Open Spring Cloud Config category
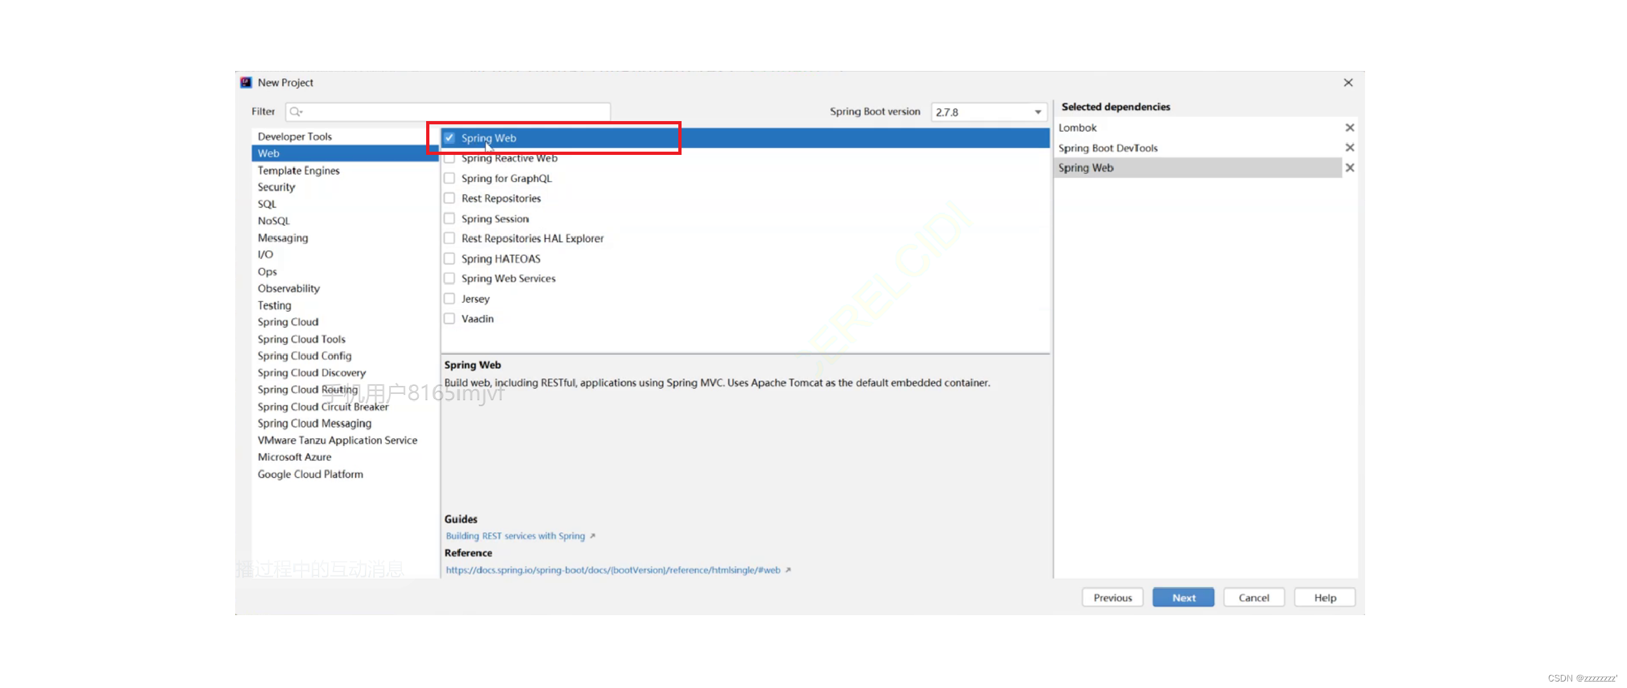This screenshot has height=688, width=1627. 345,356
